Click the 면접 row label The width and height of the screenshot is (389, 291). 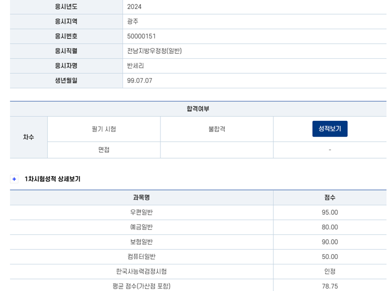(104, 150)
